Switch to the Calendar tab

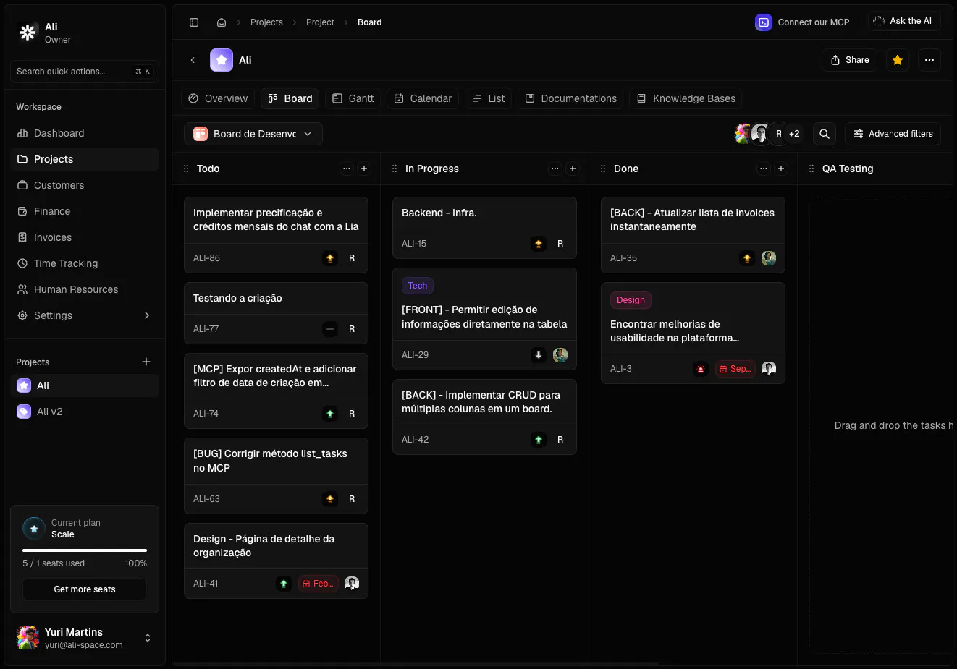pyautogui.click(x=423, y=98)
